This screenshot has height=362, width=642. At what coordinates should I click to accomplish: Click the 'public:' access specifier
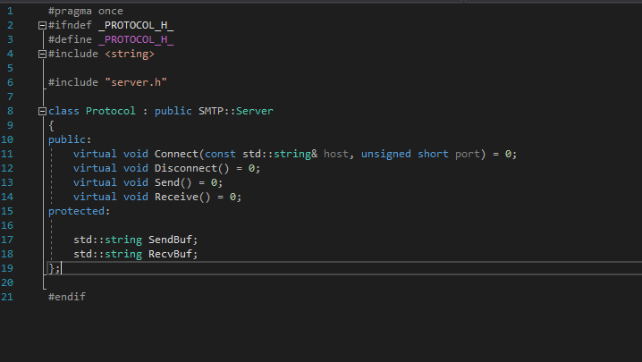pyautogui.click(x=70, y=139)
